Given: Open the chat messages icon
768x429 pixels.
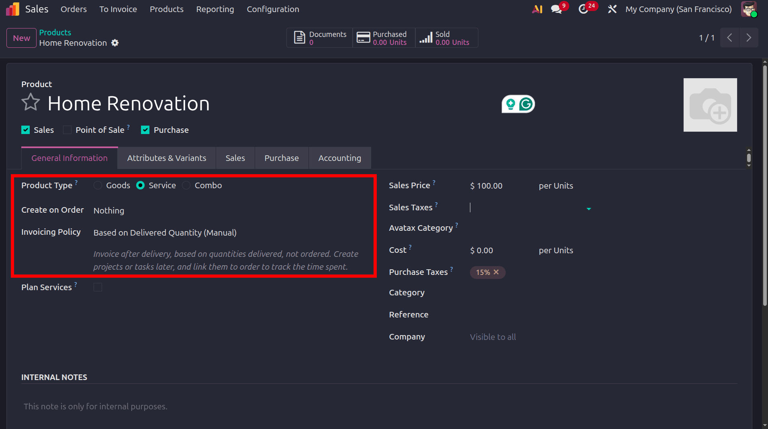Looking at the screenshot, I should tap(556, 9).
